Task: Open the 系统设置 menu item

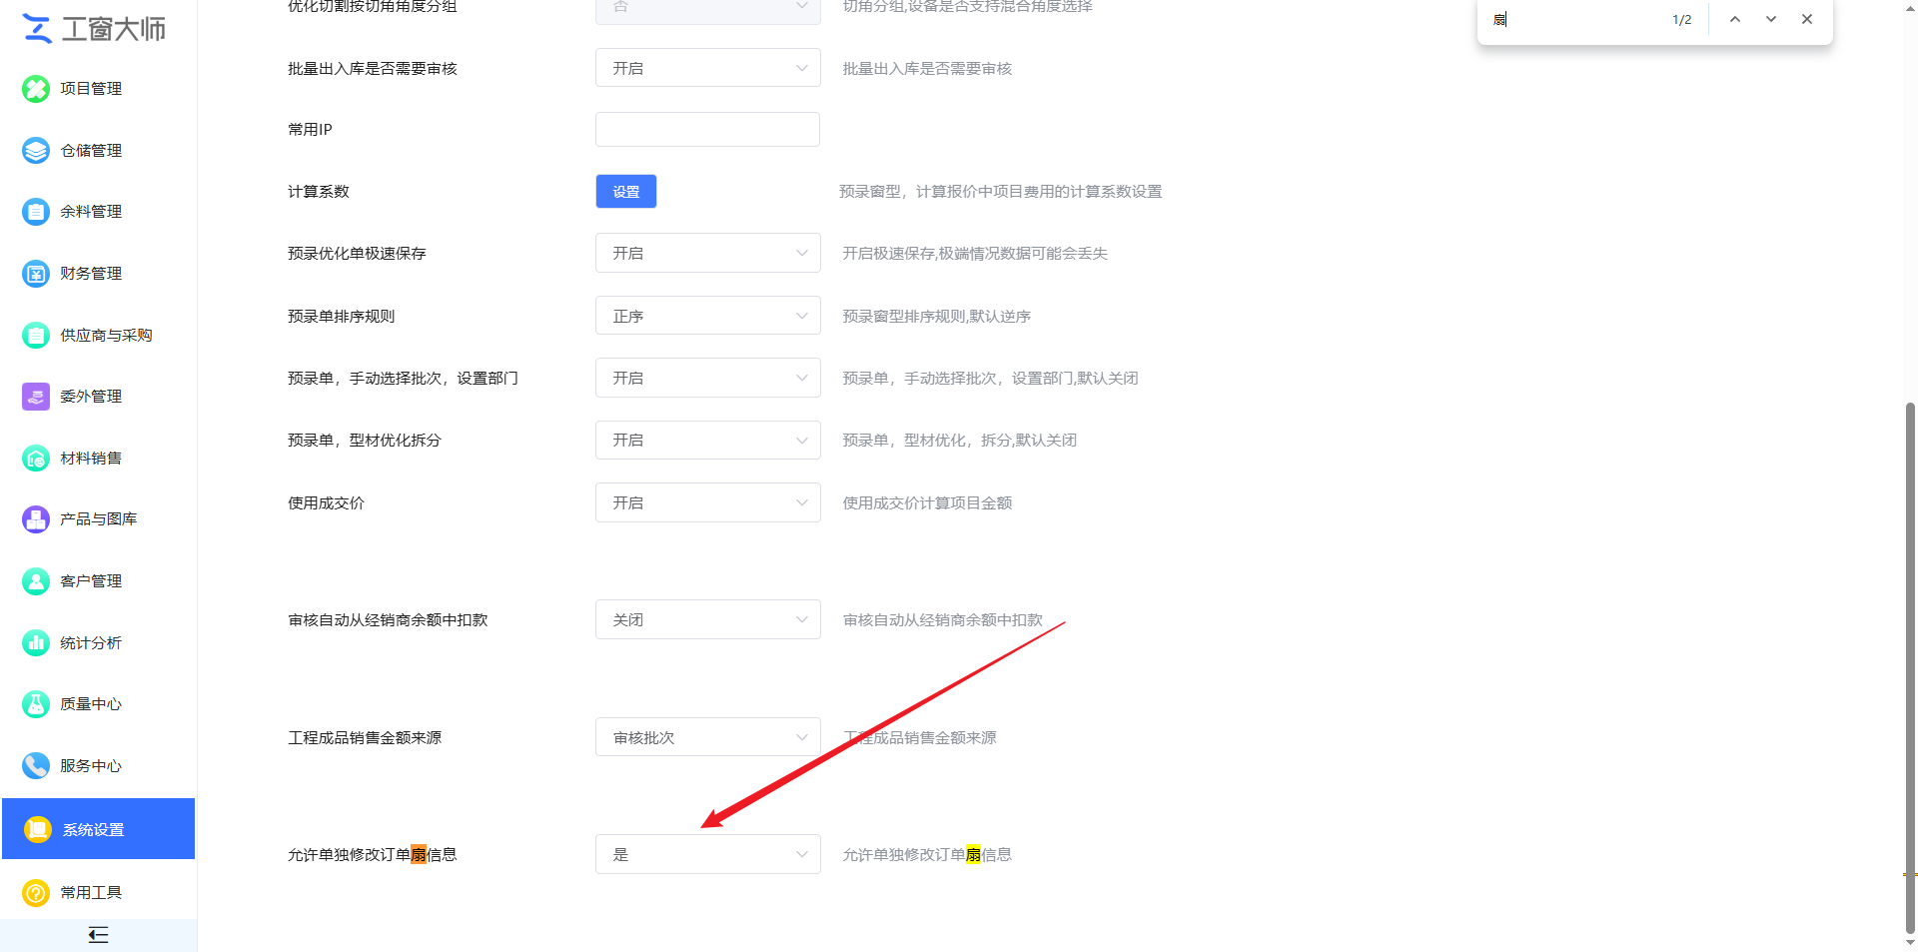Action: pos(98,828)
